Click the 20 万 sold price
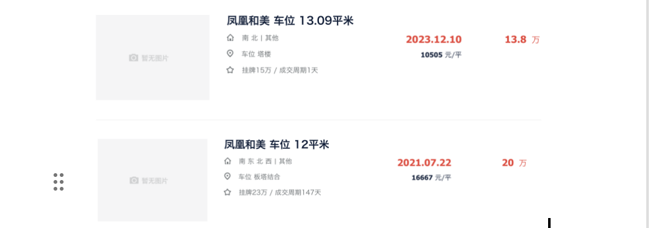649x228 pixels. (x=514, y=163)
